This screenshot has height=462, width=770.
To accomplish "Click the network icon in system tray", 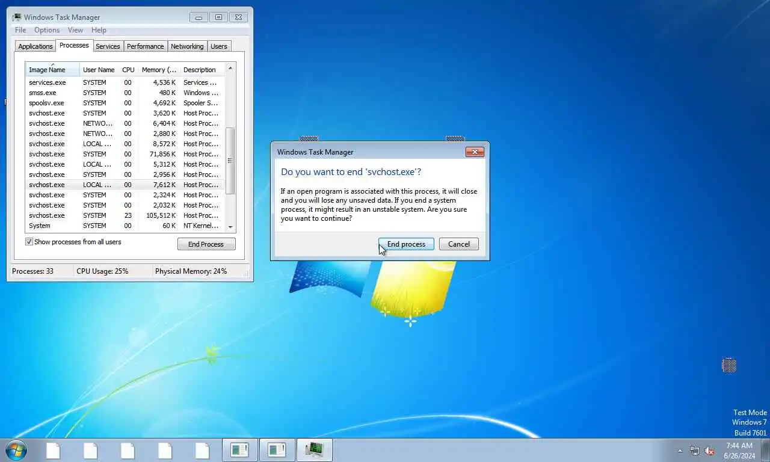I will 695,451.
